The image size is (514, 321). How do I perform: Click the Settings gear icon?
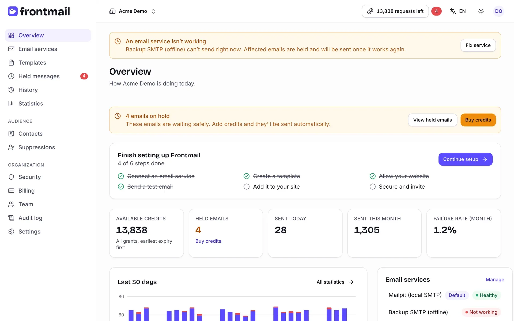[x=11, y=231]
